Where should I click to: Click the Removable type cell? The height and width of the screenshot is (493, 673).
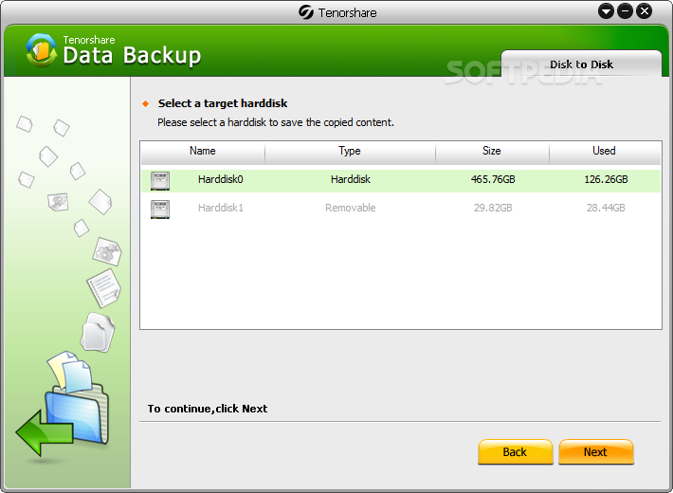(350, 208)
